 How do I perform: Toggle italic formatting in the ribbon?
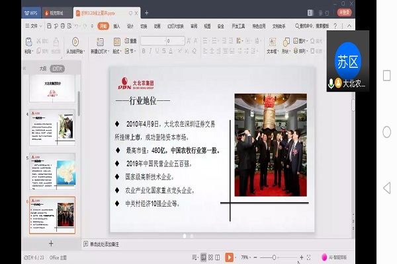pyautogui.click(x=152, y=51)
